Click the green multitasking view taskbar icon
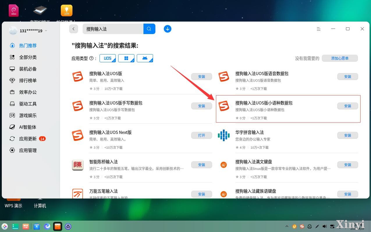The height and width of the screenshot is (232, 371). click(15, 226)
